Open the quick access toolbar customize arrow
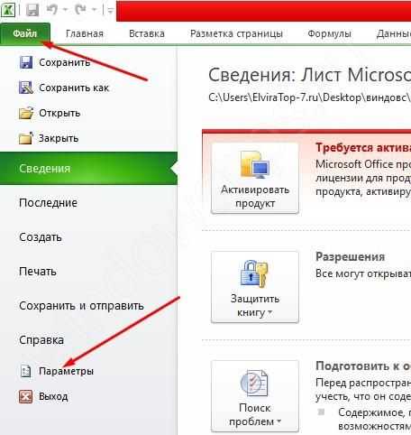This screenshot has width=411, height=435. pos(110,11)
